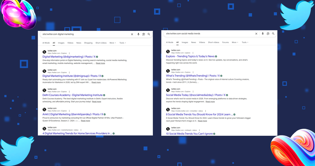Open 'Delhi Courses Academy -Digital Marketing Institute' result
Image resolution: width=315 pixels, height=166 pixels.
pyautogui.click(x=73, y=95)
